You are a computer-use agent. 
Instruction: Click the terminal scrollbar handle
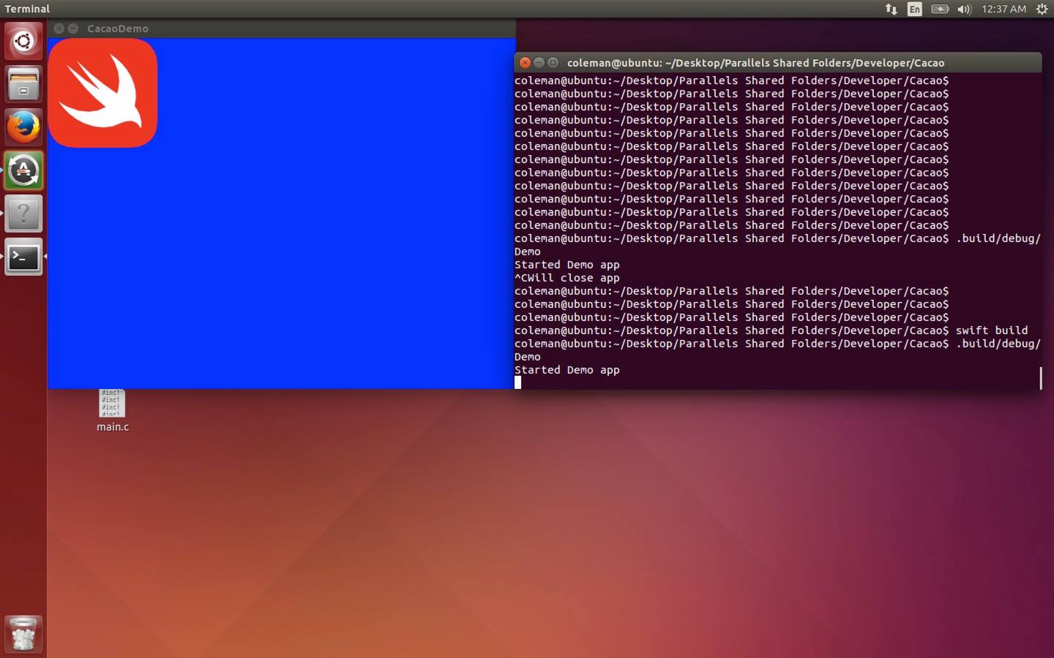click(x=1040, y=378)
